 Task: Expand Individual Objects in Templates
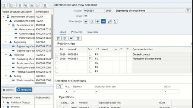click(4, 102)
